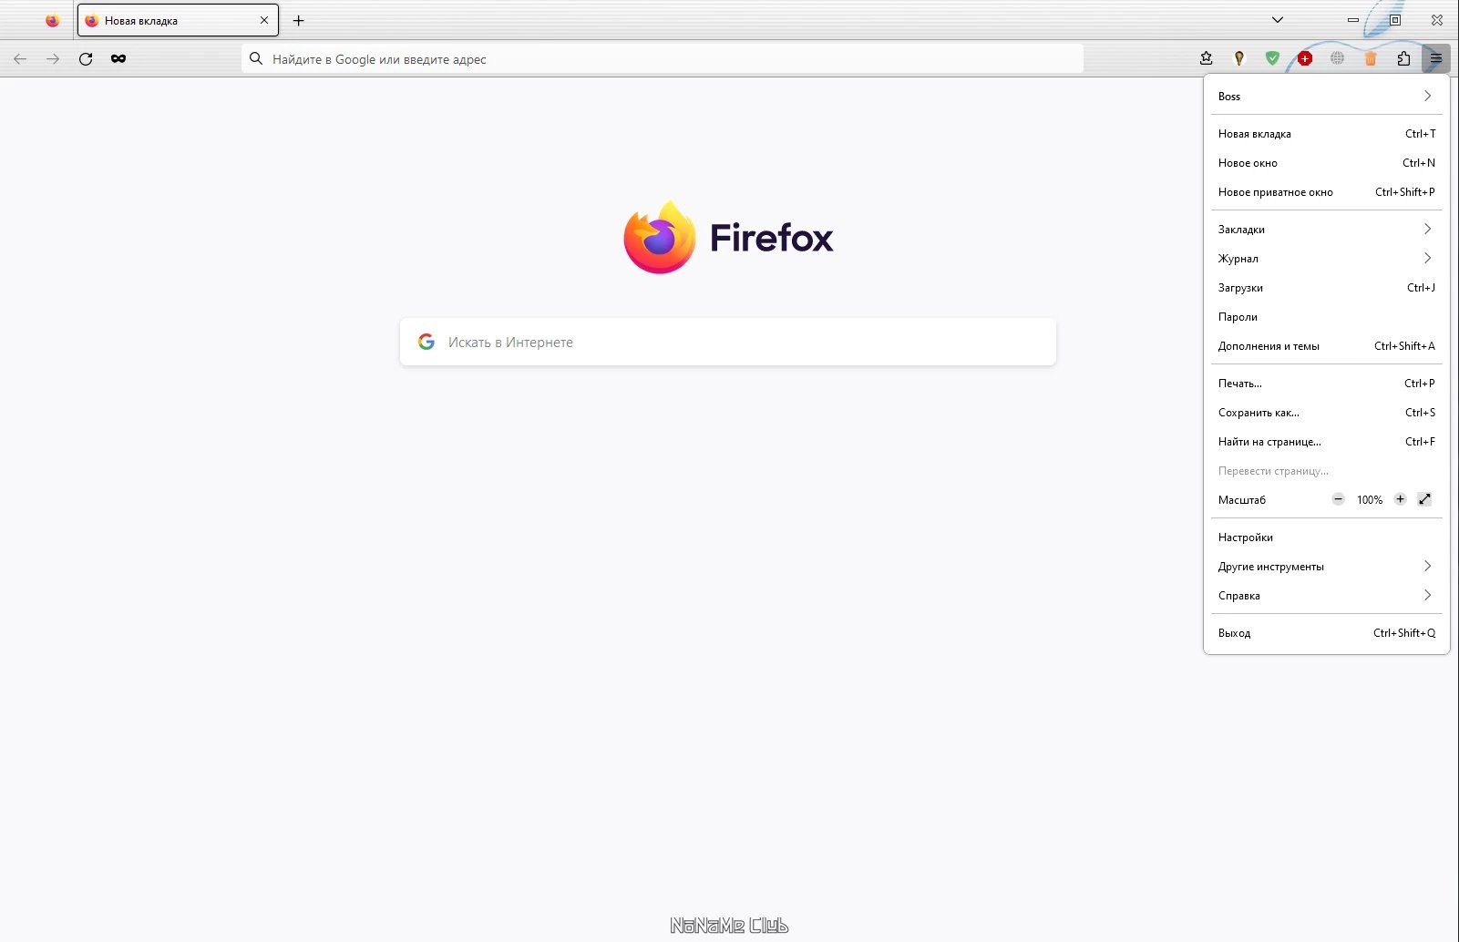
Task: Enter full screen with the arrows icon
Action: pos(1425,499)
